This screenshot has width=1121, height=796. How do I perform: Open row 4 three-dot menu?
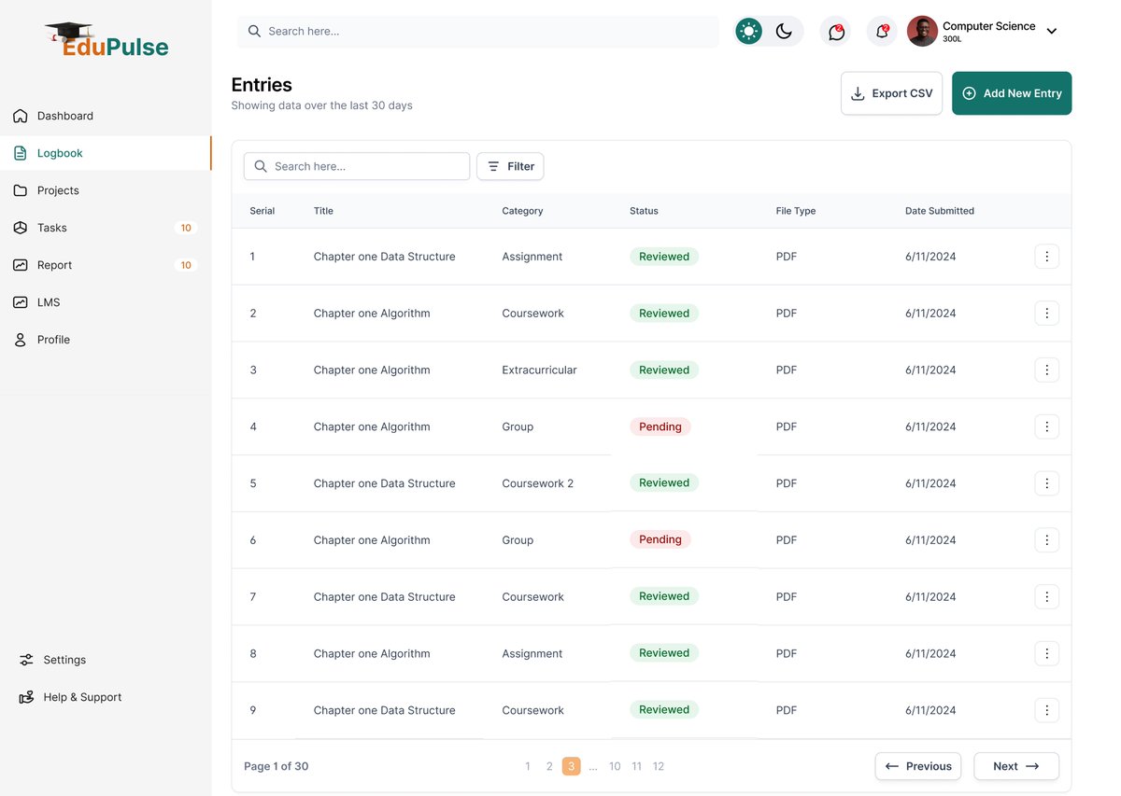coord(1046,426)
